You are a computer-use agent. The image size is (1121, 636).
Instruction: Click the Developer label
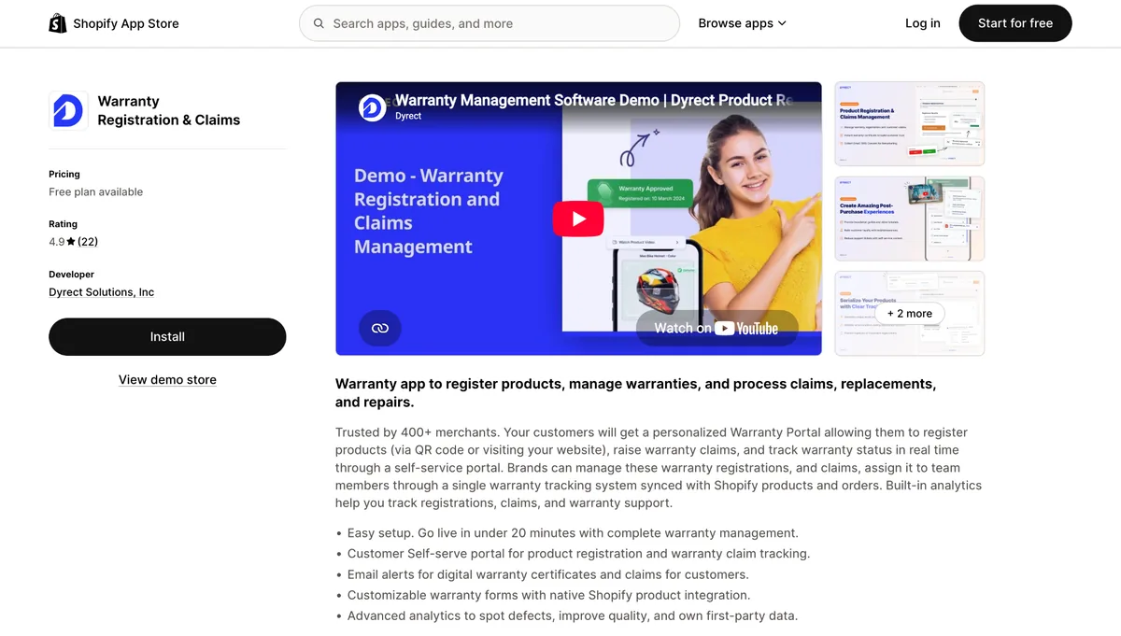coord(72,275)
